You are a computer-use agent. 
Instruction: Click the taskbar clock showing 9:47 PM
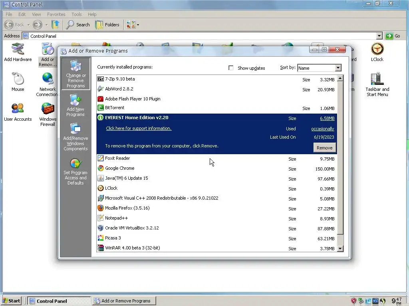click(397, 301)
